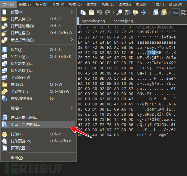Screen dimensions: 187x176
Task: Open the 模板(L) menu
Action: coord(108,5)
